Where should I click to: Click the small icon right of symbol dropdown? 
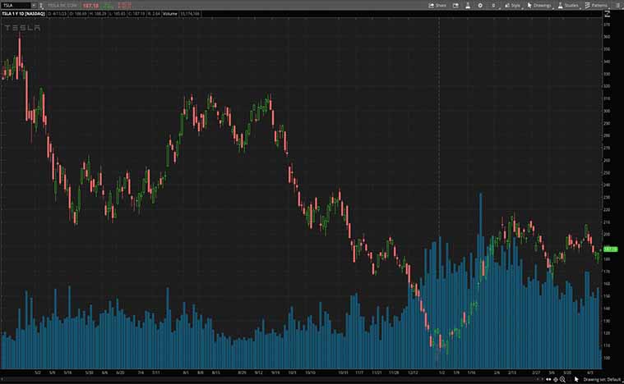pyautogui.click(x=41, y=6)
